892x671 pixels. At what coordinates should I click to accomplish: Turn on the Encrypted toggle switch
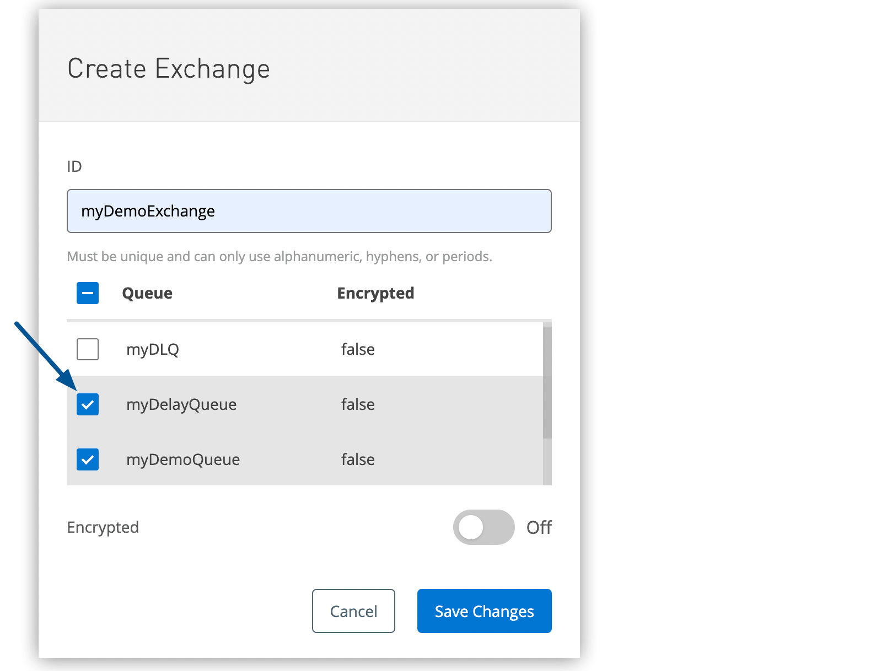(x=483, y=527)
